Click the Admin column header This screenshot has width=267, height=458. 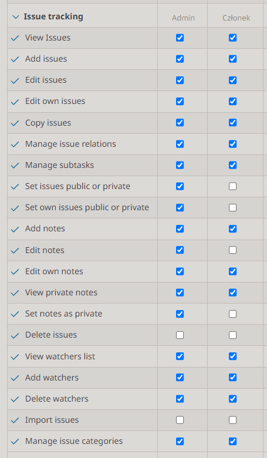pyautogui.click(x=183, y=18)
